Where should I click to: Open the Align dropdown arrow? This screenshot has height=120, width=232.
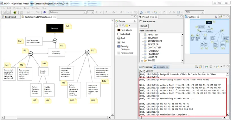(x=159, y=12)
